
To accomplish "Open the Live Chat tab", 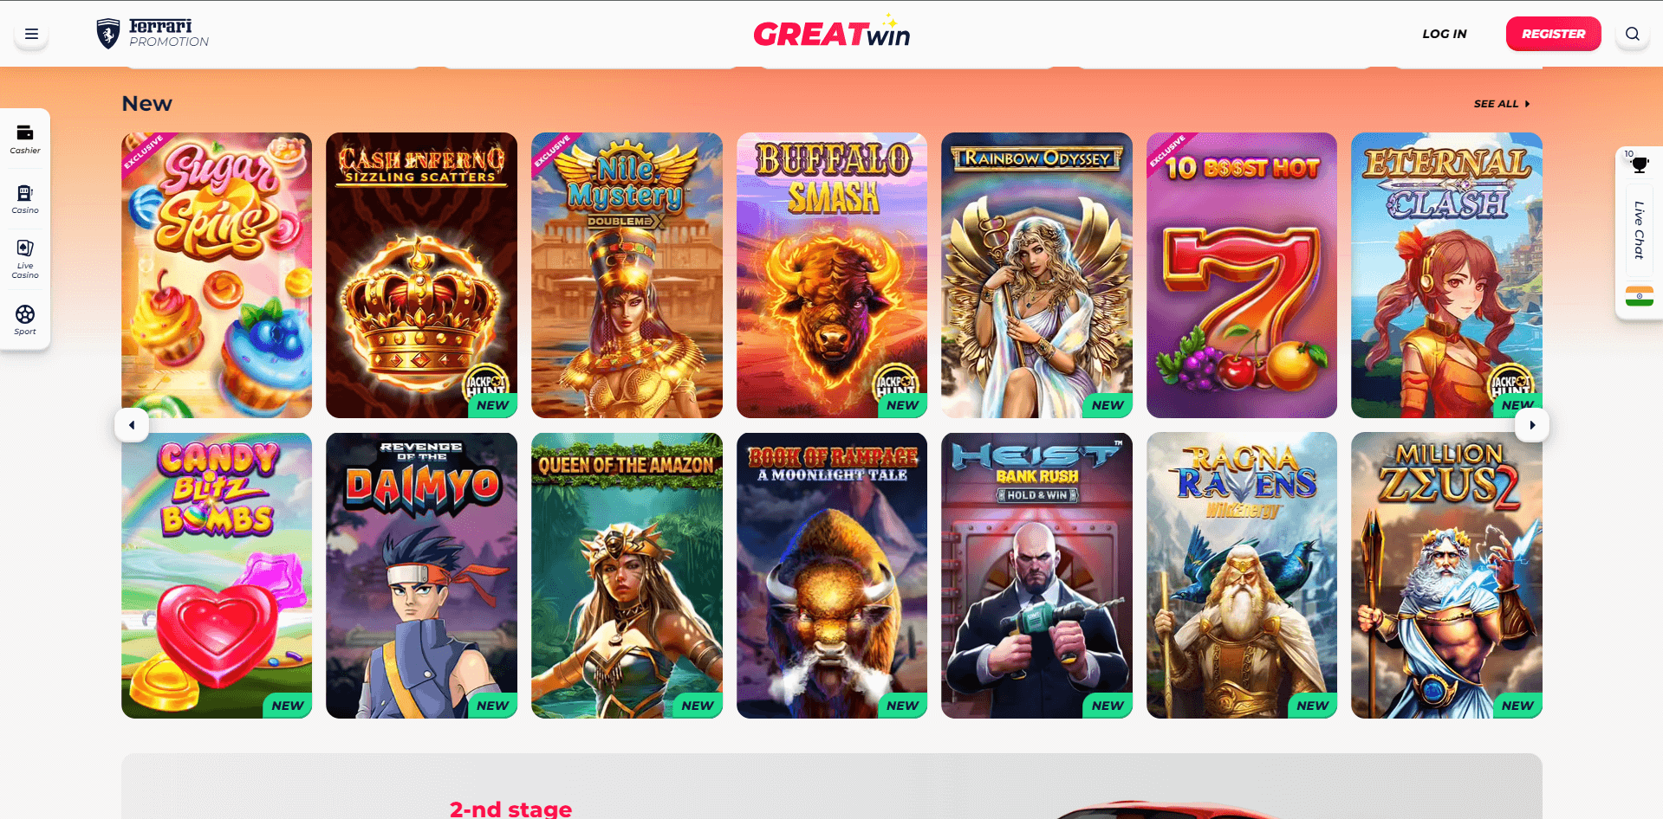I will (x=1640, y=230).
